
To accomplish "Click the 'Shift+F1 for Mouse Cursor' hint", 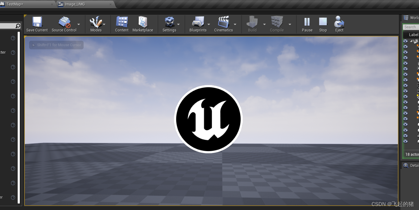I will point(56,45).
